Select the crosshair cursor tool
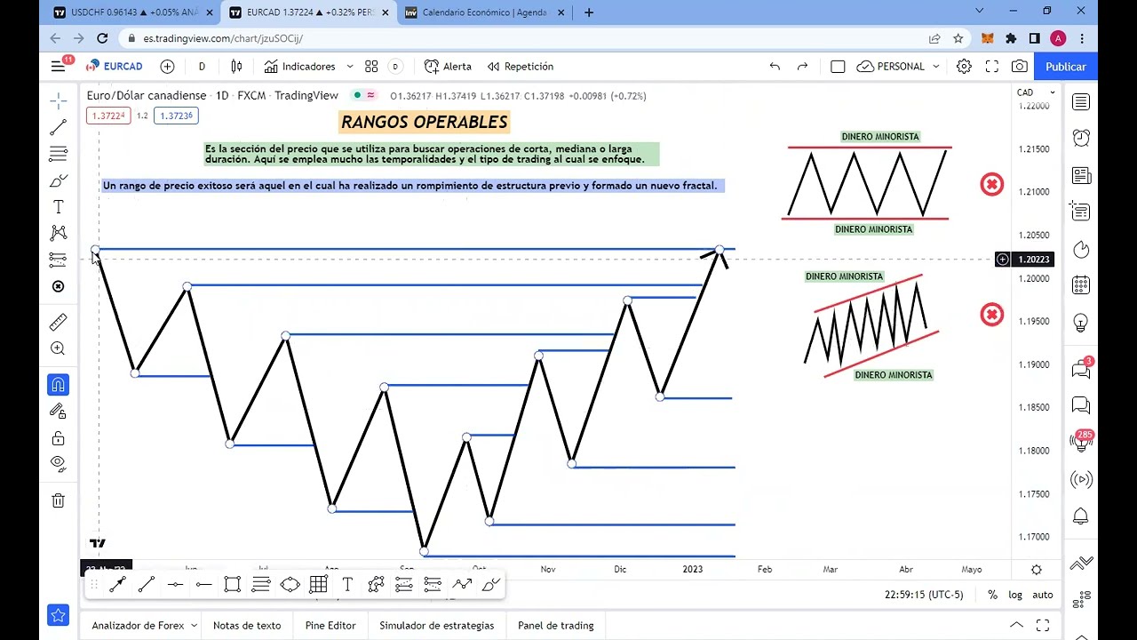The image size is (1137, 640). click(x=59, y=100)
